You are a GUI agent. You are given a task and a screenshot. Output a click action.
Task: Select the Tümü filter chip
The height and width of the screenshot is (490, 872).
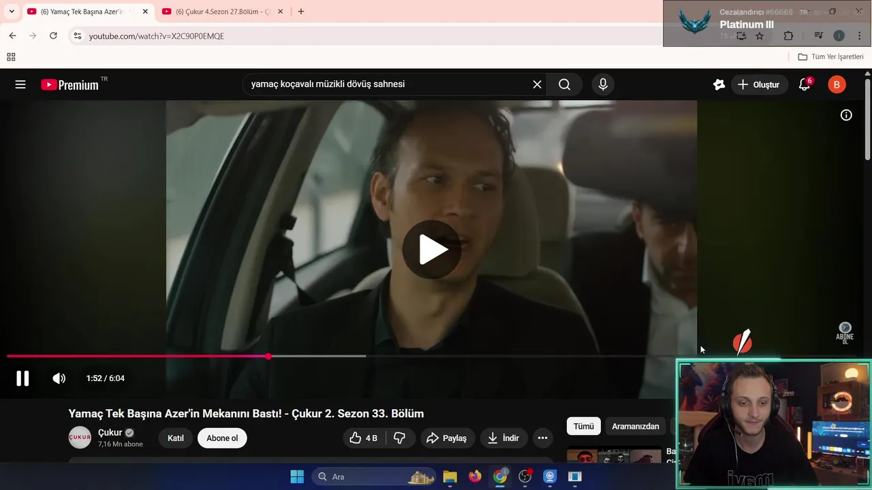[584, 426]
